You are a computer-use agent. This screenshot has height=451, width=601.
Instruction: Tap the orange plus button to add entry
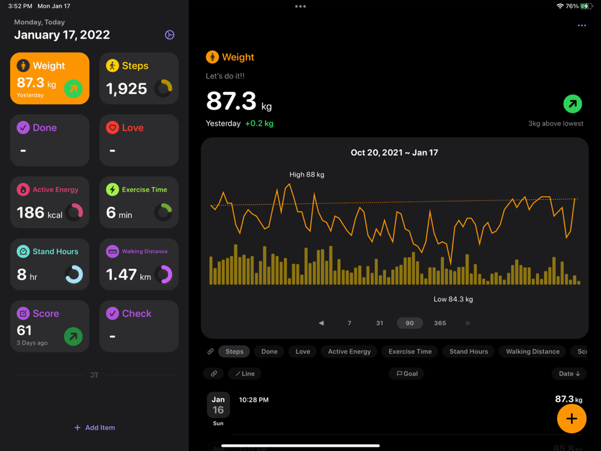pyautogui.click(x=572, y=419)
